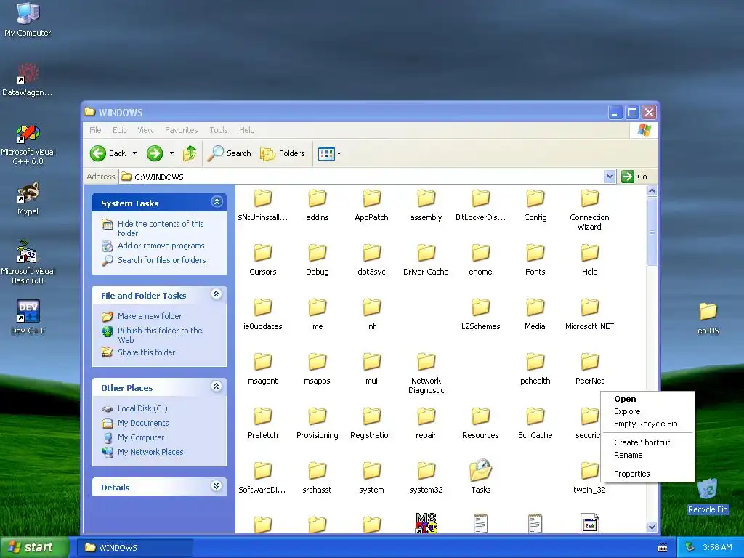744x558 pixels.
Task: Click Hide the contents of this folder
Action: [x=161, y=228]
